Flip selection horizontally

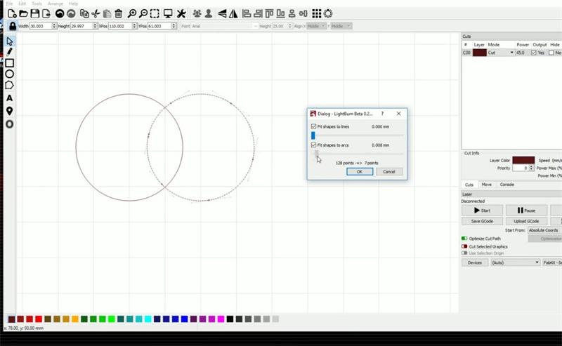(x=222, y=13)
